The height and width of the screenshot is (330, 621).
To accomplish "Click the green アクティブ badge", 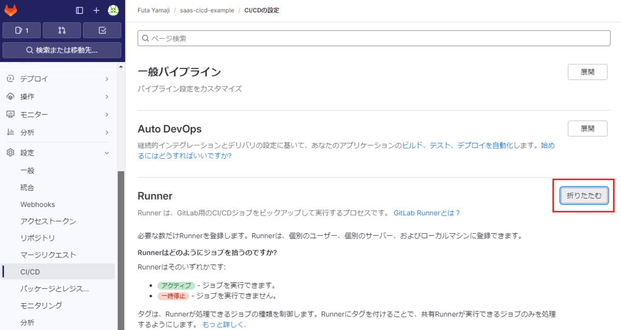I will 176,286.
